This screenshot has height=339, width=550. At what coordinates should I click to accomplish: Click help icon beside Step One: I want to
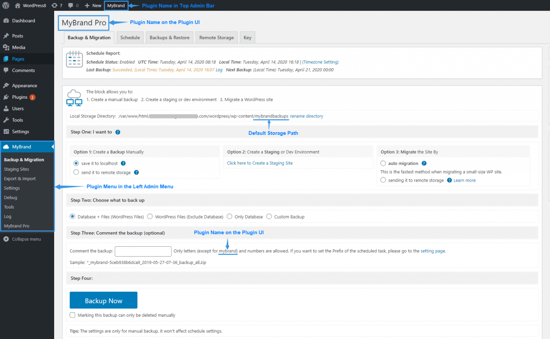[118, 132]
